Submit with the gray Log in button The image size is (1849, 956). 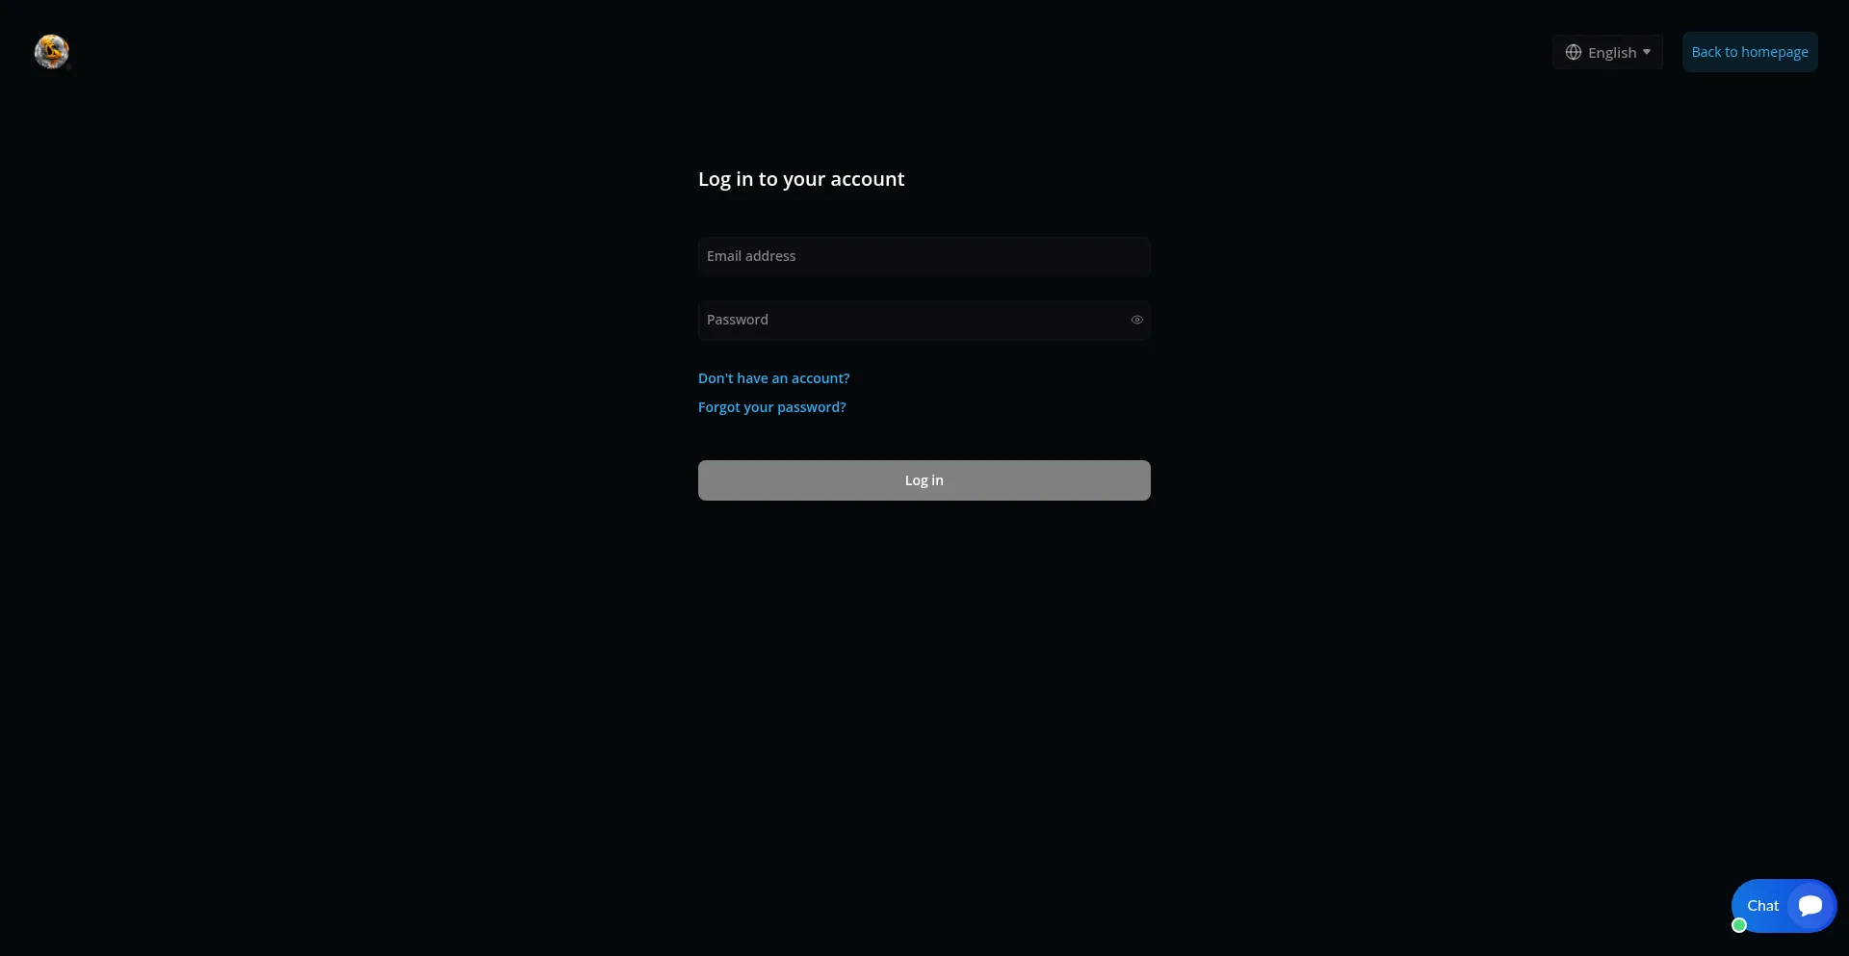coord(924,480)
